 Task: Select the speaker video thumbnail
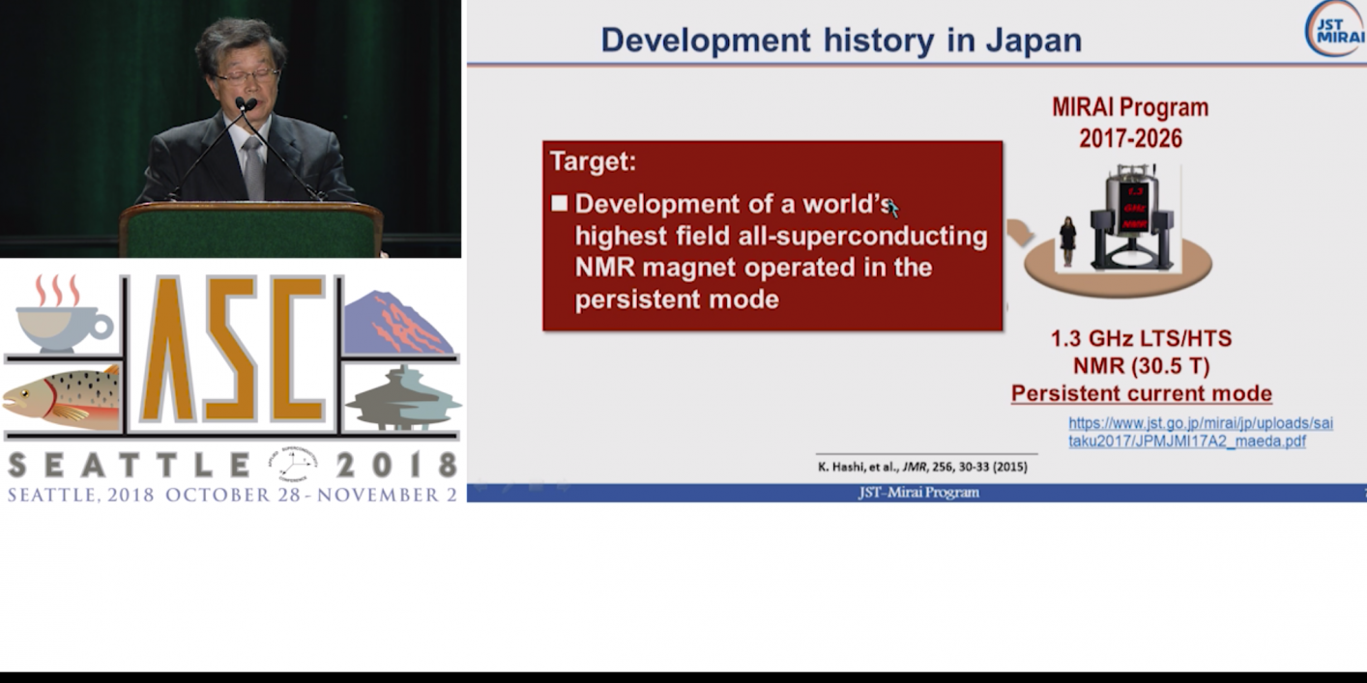pos(230,129)
